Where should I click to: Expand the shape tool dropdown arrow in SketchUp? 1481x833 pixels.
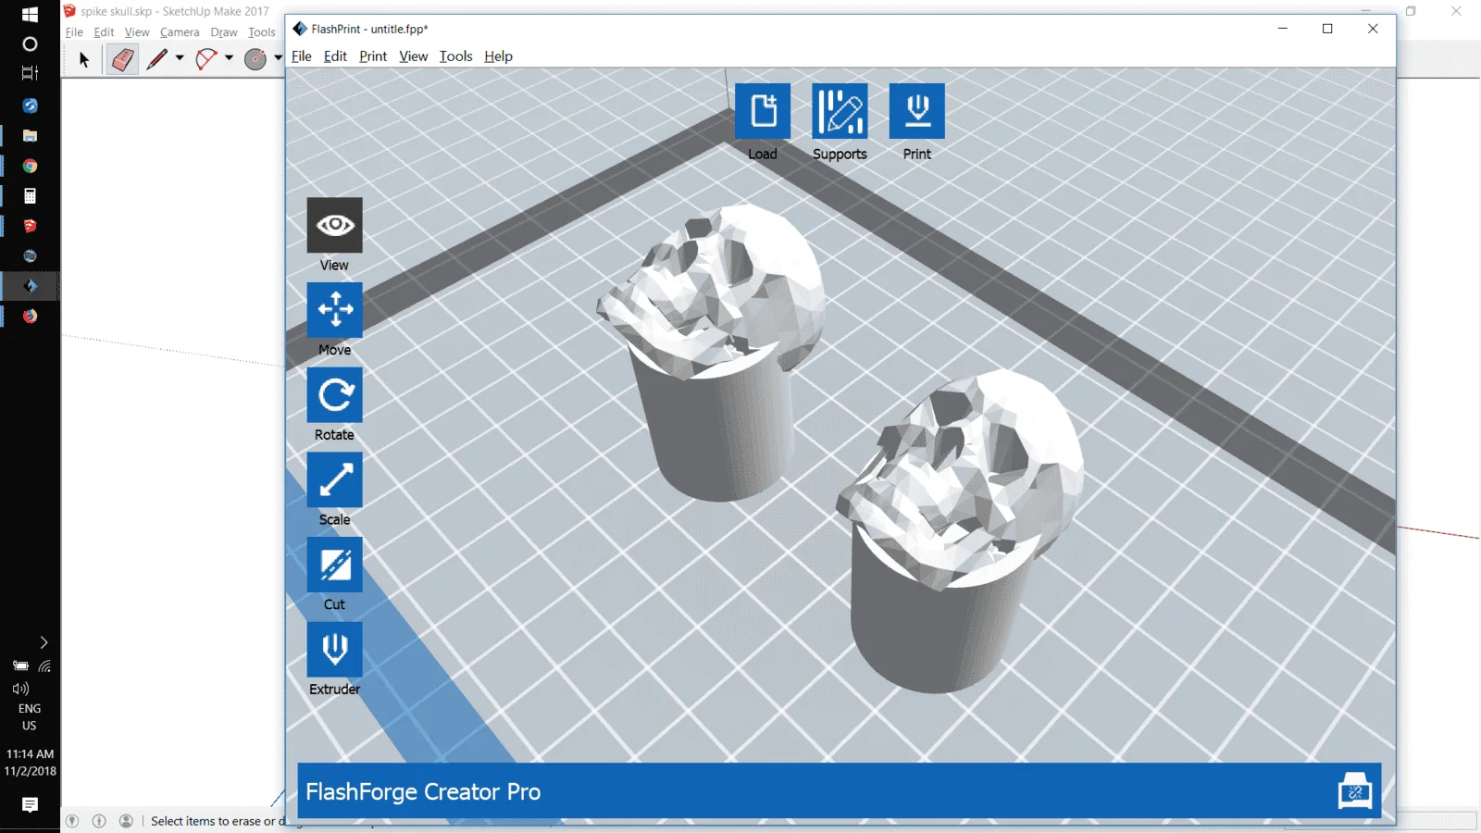click(x=278, y=58)
